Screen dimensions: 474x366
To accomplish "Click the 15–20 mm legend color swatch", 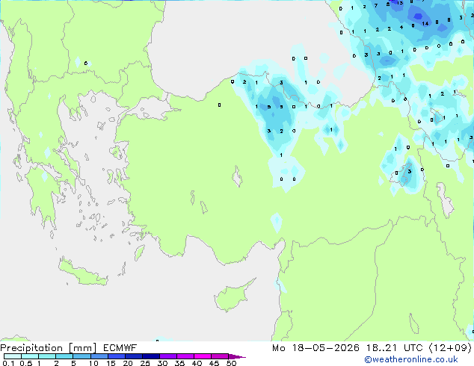I will pos(116,356).
